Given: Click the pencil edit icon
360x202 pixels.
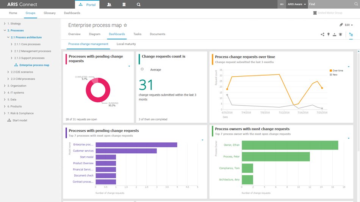Looking at the screenshot, I should click(341, 25).
